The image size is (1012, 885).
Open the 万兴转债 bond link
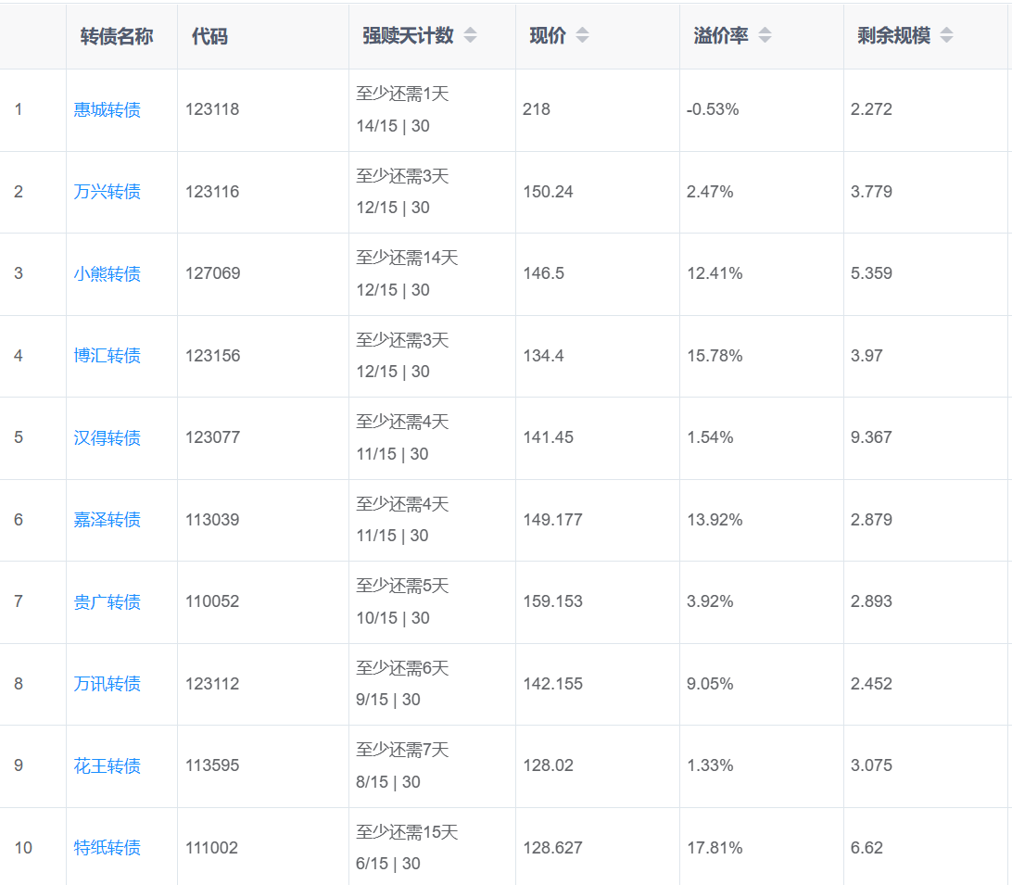click(x=108, y=192)
